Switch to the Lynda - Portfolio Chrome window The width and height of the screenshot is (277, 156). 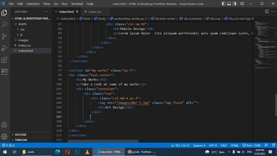(x=142, y=152)
